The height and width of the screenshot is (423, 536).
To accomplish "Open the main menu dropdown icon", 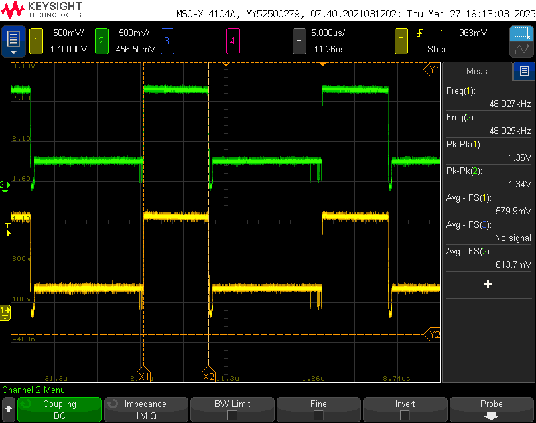I will (13, 41).
